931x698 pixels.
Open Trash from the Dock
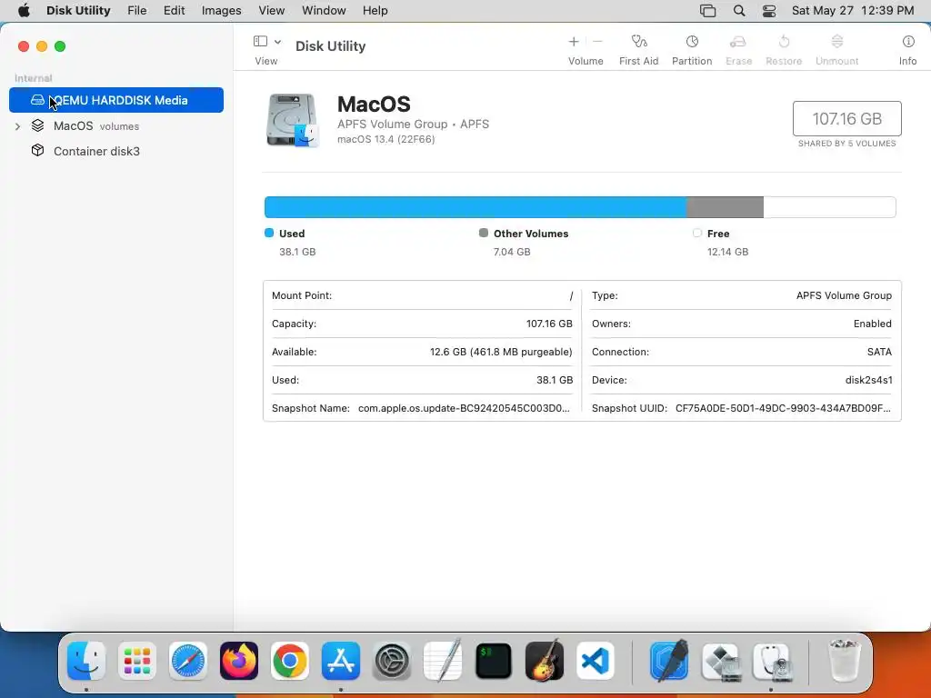[x=844, y=660]
